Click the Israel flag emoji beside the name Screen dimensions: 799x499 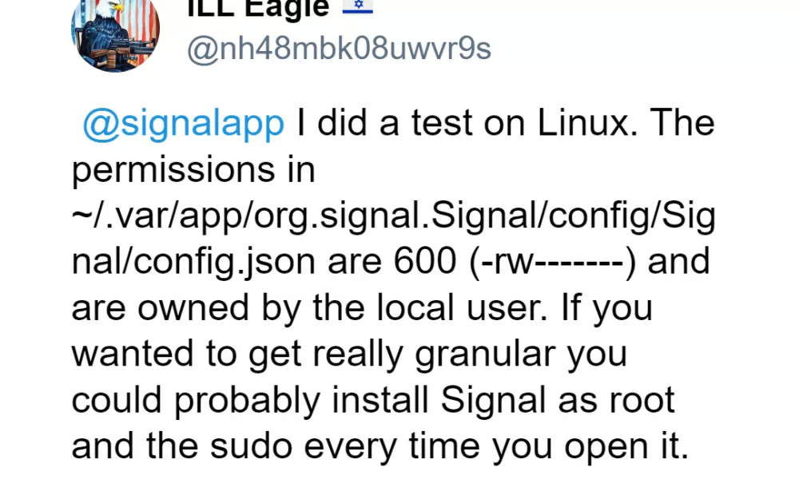pyautogui.click(x=358, y=6)
